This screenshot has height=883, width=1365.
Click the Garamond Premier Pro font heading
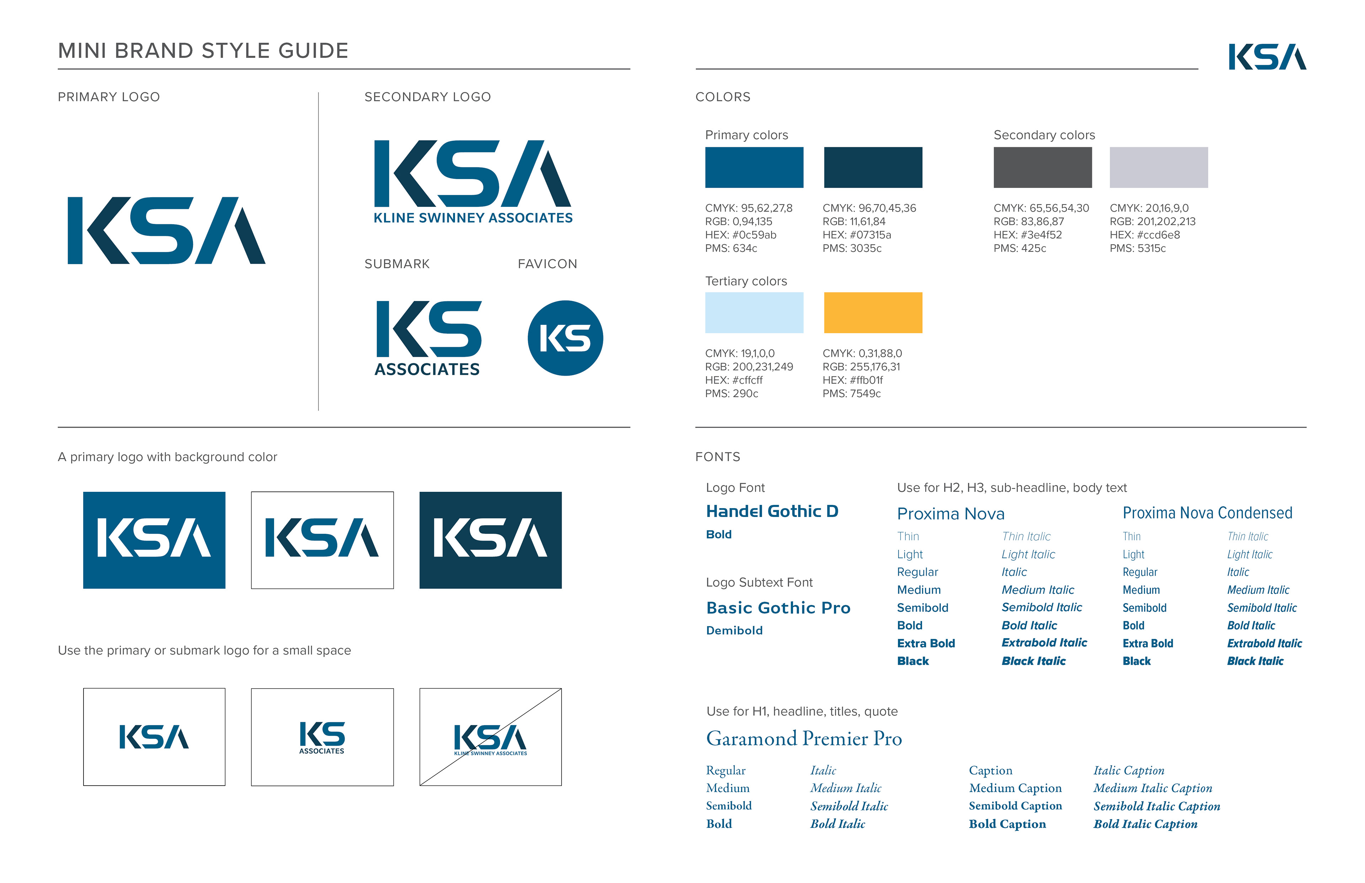[803, 738]
